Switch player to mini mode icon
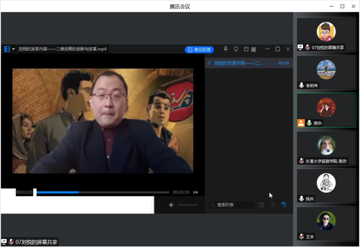 click(x=246, y=49)
